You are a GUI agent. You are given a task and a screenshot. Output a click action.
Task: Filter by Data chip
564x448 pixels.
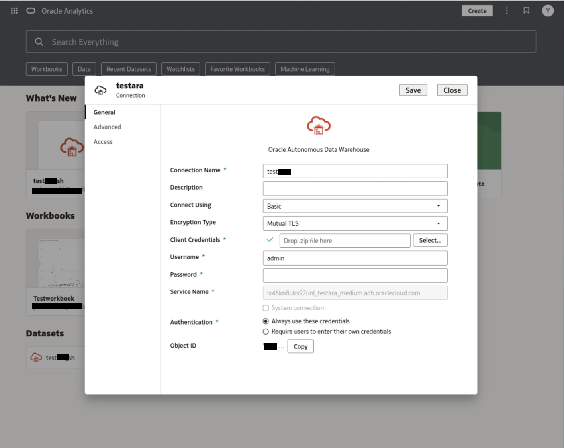click(84, 69)
